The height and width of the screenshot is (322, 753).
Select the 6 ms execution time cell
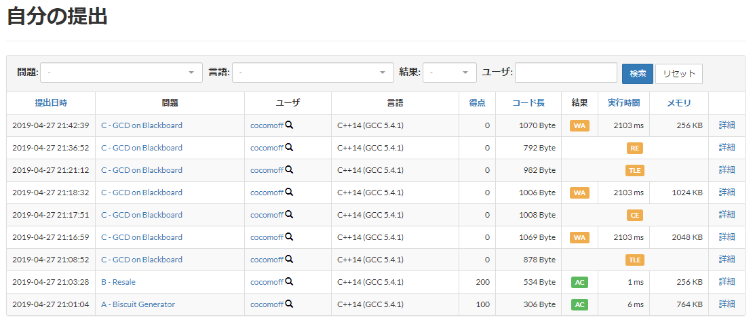pyautogui.click(x=623, y=304)
